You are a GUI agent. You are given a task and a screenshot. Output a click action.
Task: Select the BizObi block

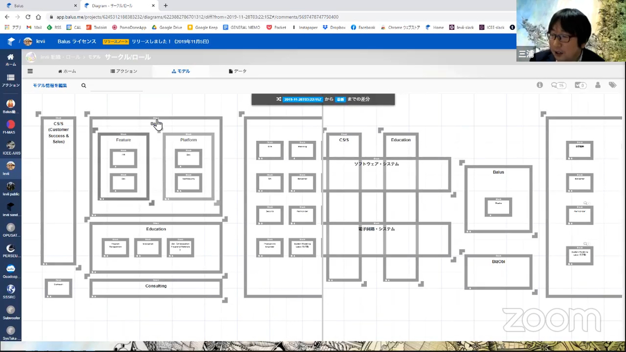[x=498, y=272]
